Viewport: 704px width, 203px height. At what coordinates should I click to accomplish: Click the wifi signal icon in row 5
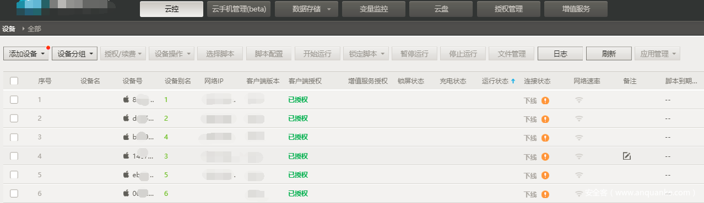[579, 175]
